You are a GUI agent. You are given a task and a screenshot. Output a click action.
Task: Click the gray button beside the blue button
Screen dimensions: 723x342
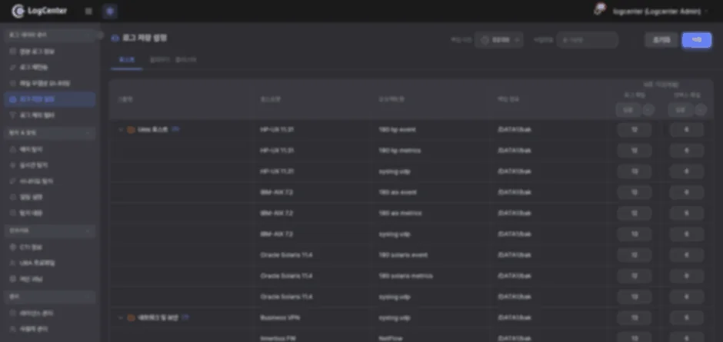pos(661,40)
